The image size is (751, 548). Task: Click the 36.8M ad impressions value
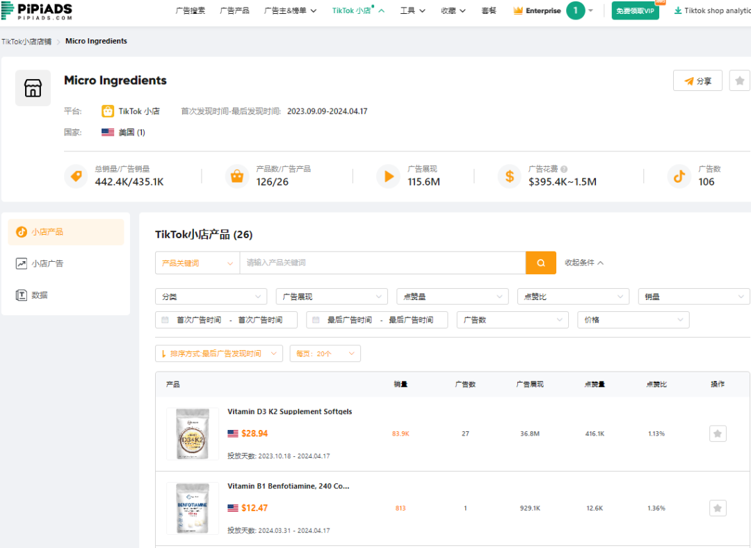tap(530, 433)
